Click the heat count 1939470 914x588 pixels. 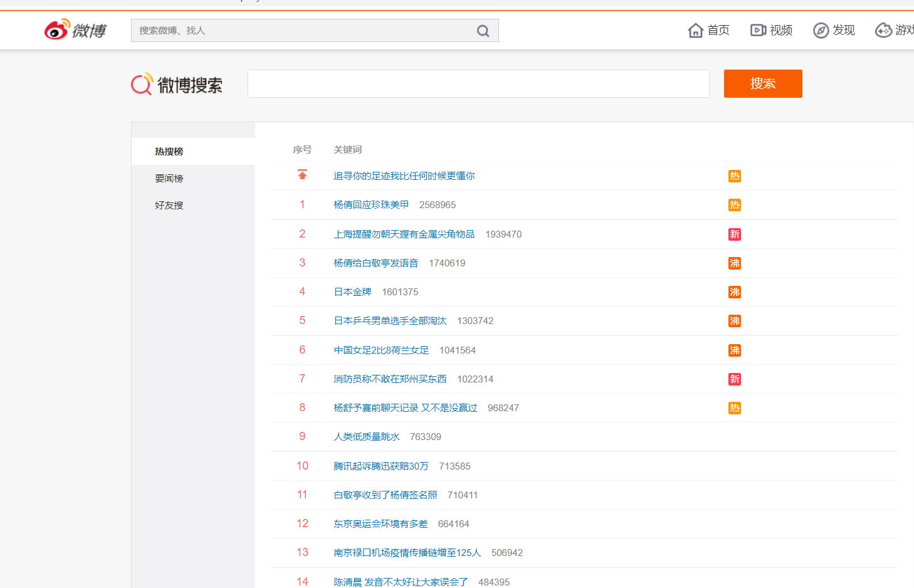(x=503, y=234)
